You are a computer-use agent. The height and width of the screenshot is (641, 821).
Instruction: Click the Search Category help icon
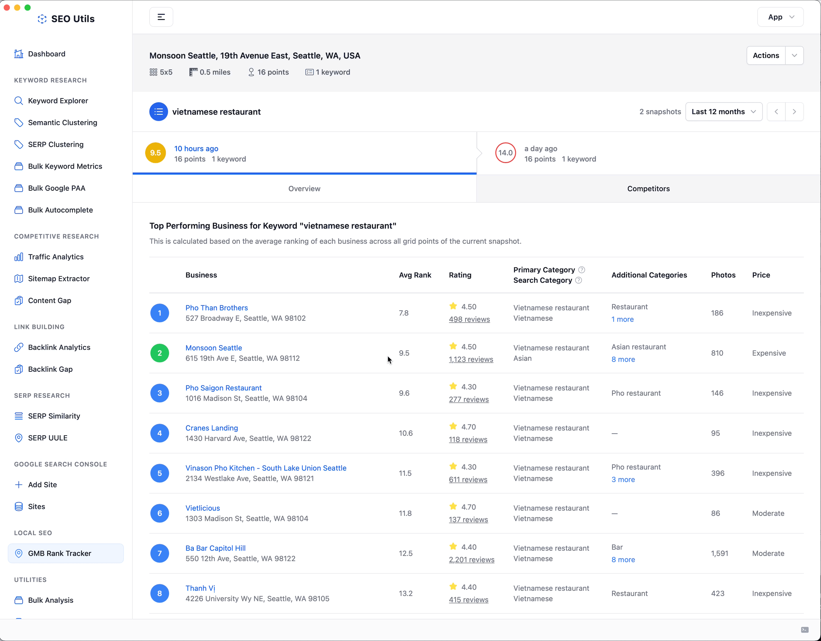tap(579, 280)
